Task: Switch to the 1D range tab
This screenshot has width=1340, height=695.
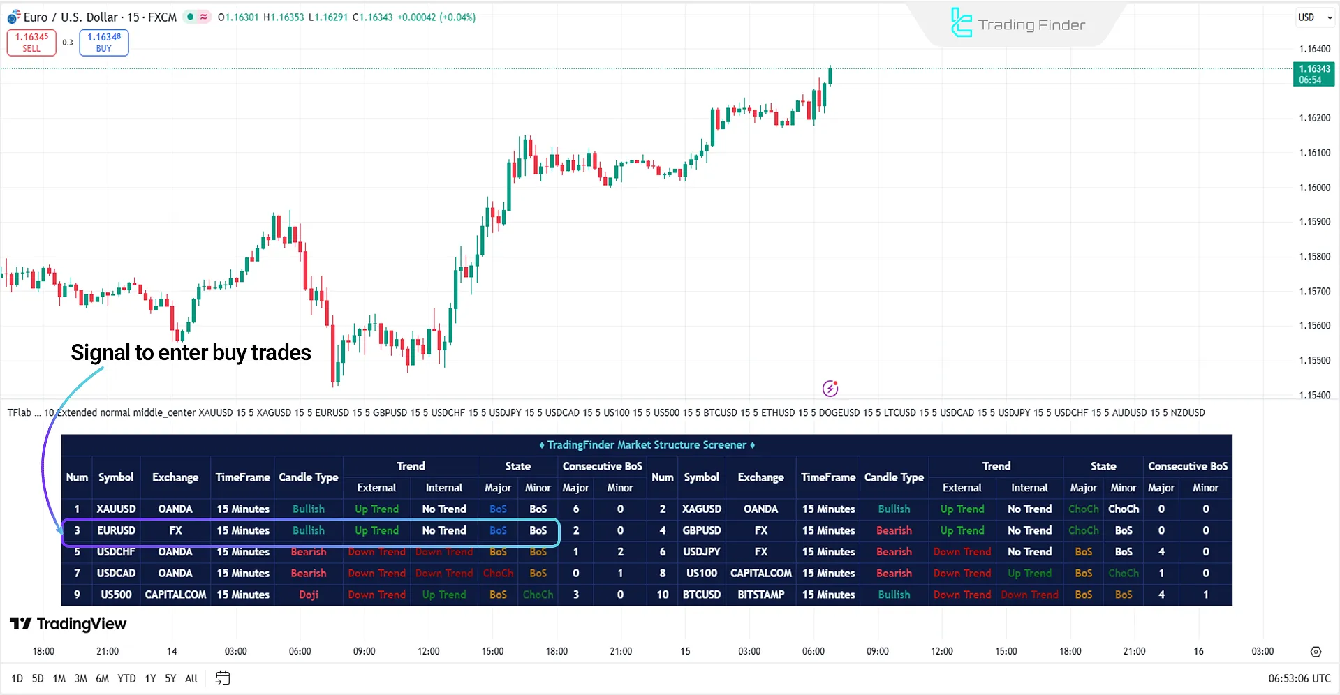Action: (x=17, y=678)
